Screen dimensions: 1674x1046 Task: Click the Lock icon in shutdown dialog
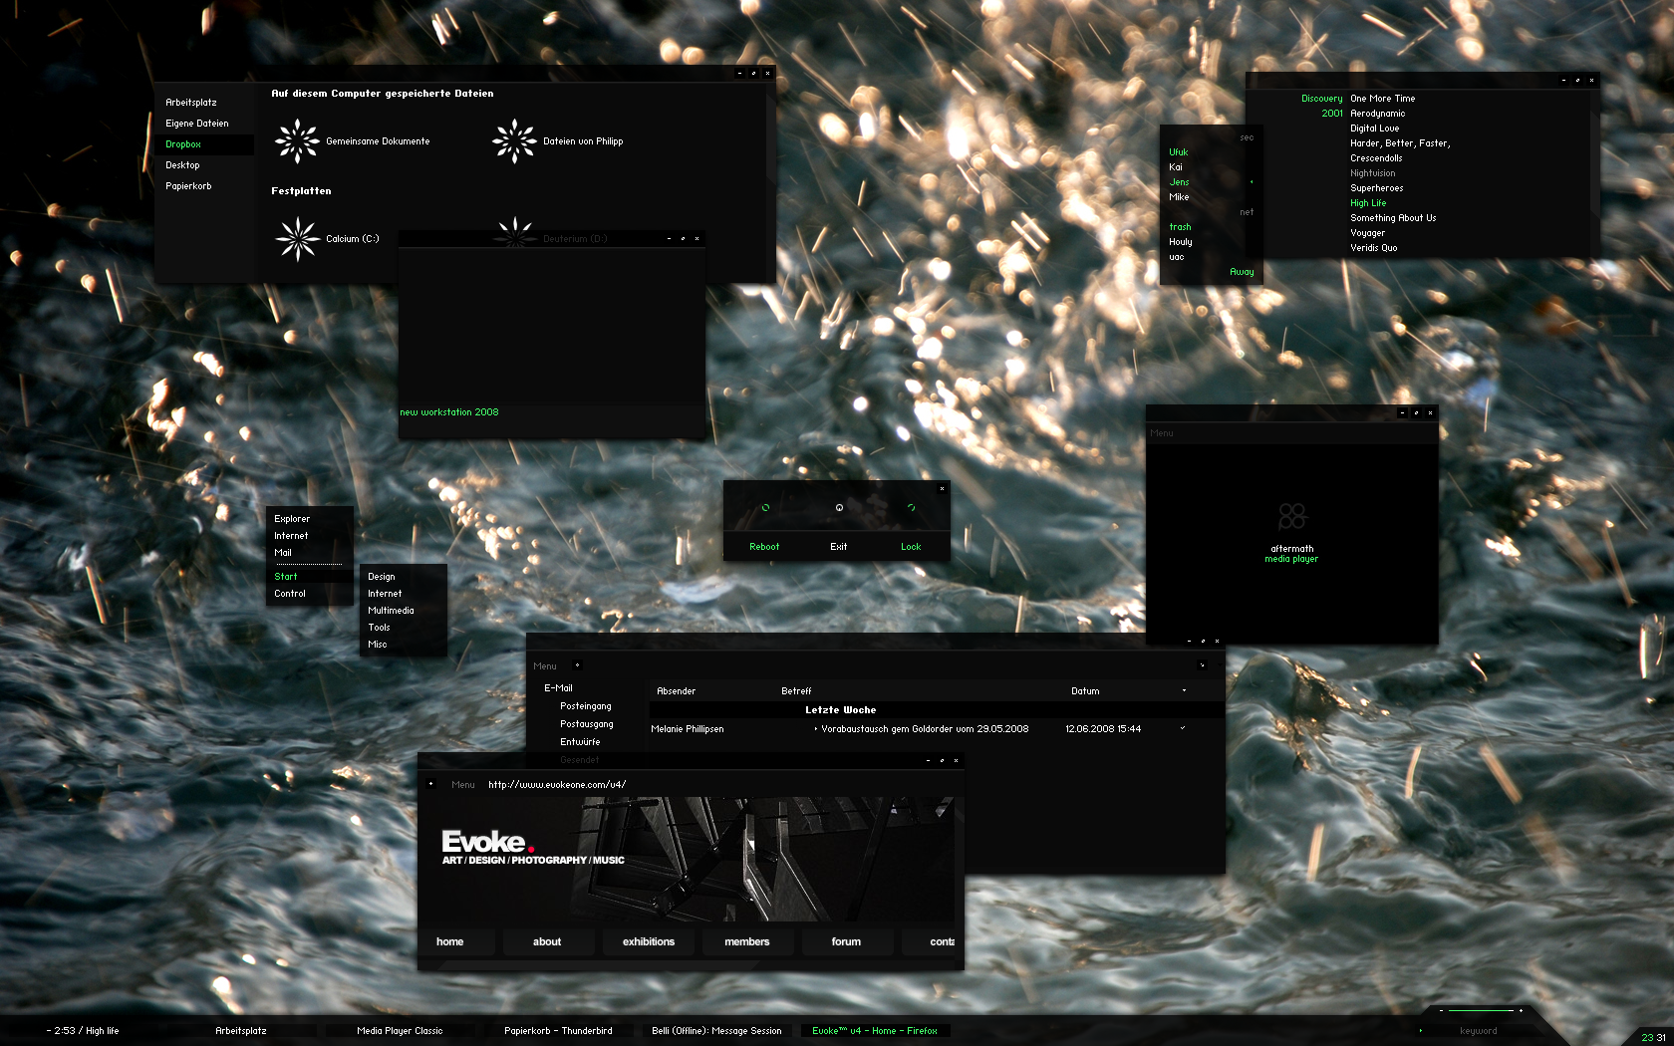click(911, 508)
